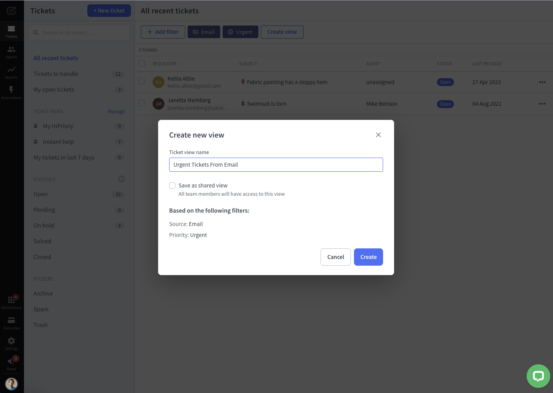The height and width of the screenshot is (393, 553).
Task: Select the Kellia Albie ticket checkbox
Action: [142, 81]
